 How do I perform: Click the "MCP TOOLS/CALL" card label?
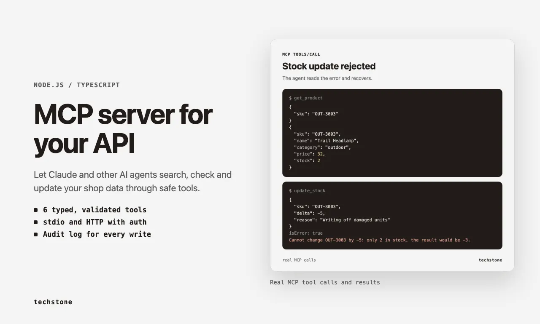(x=301, y=54)
